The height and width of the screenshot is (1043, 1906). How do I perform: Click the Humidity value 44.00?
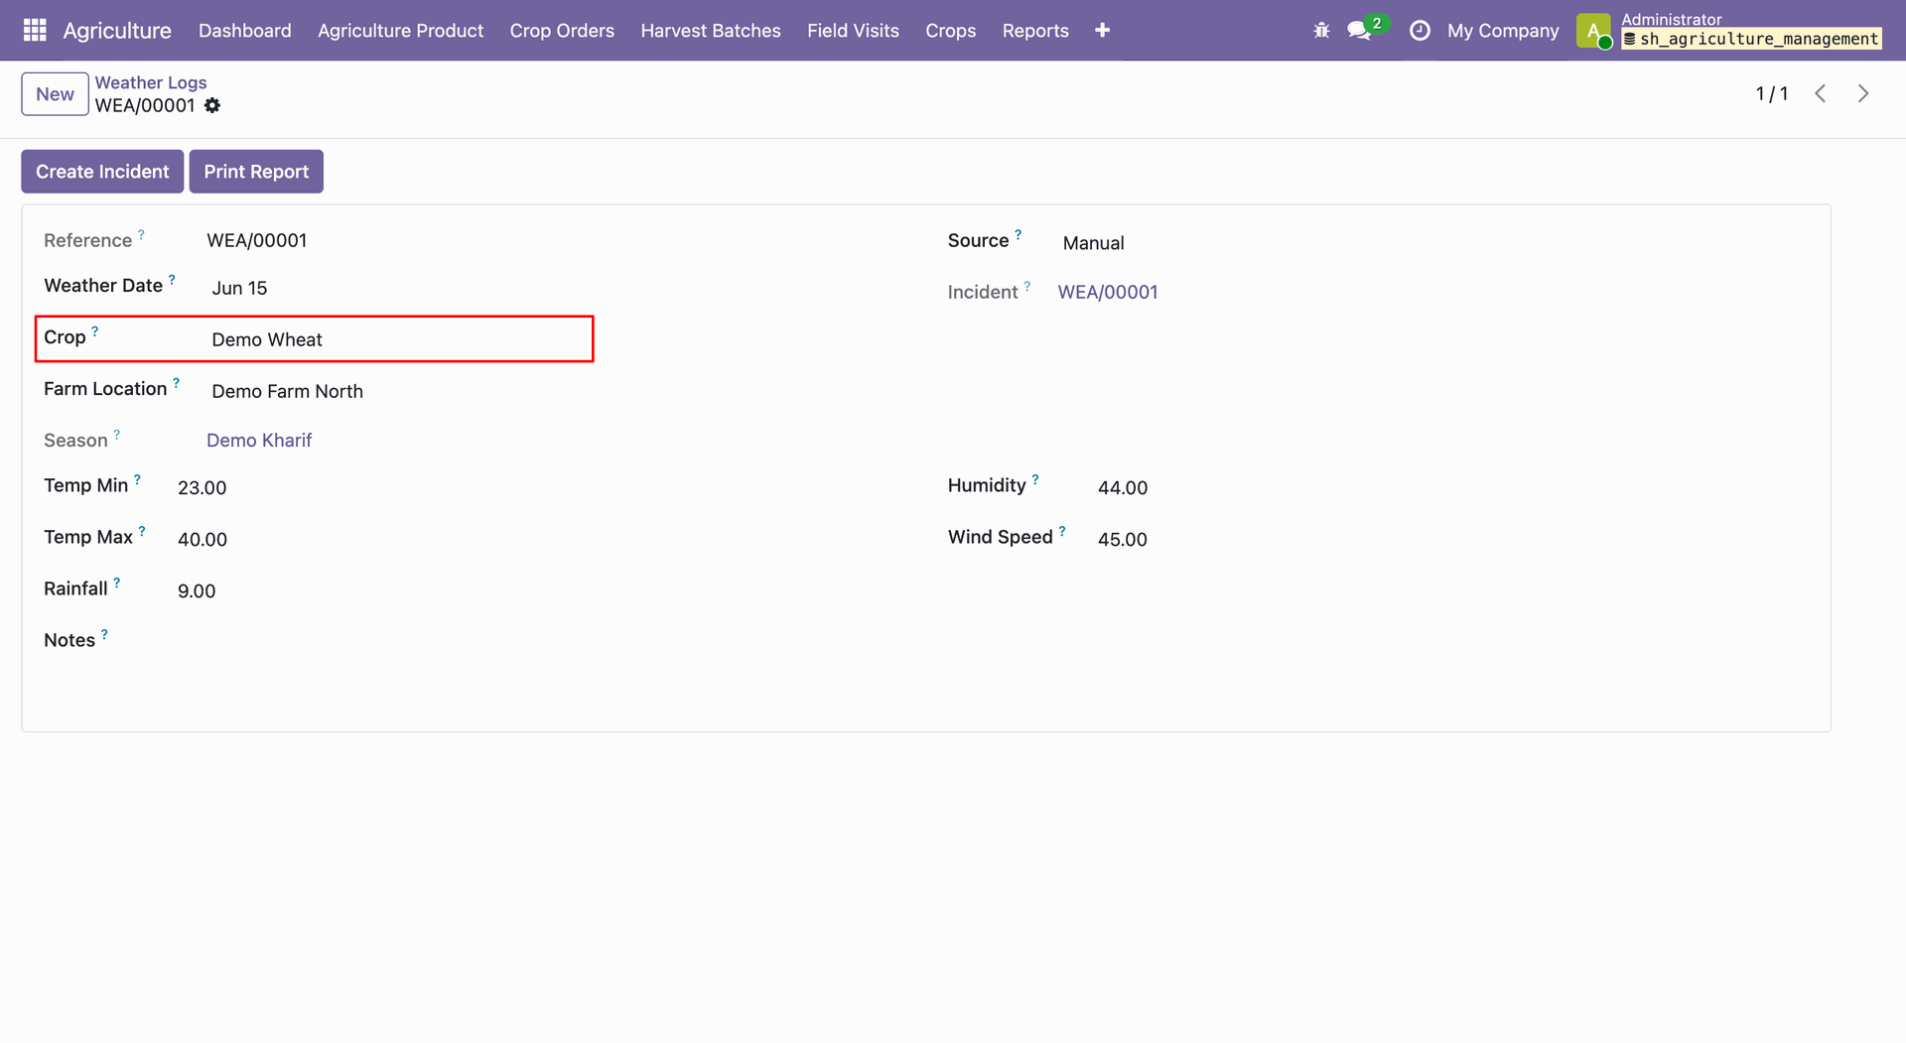(x=1123, y=487)
